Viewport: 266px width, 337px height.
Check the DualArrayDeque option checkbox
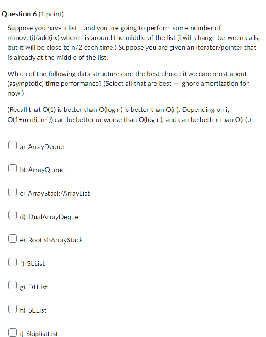click(13, 215)
